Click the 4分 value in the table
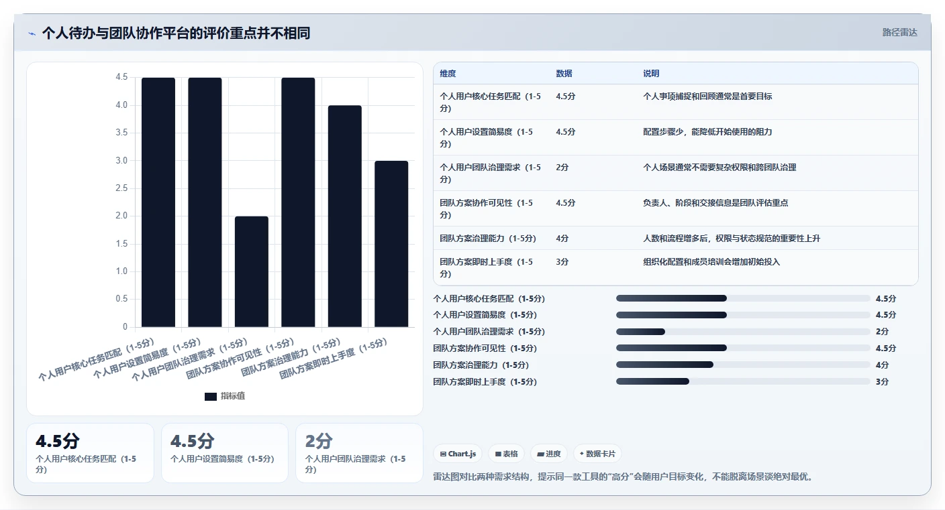This screenshot has height=510, width=945. 562,238
